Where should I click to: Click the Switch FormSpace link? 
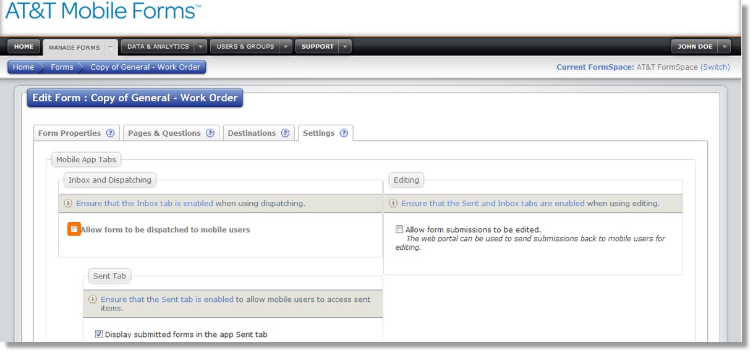[715, 67]
